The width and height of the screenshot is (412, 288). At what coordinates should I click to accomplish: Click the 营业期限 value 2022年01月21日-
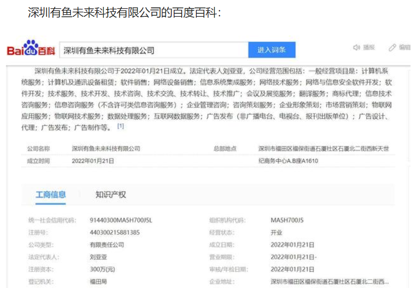[294, 257]
